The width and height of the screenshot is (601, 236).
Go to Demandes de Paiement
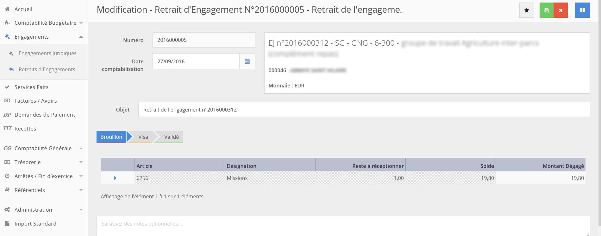click(x=45, y=115)
